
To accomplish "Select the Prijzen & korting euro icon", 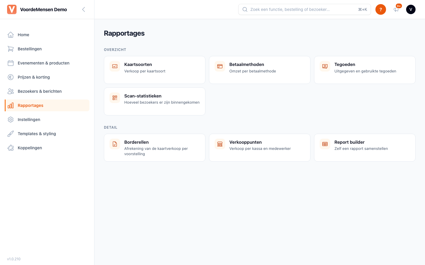I will click(11, 77).
